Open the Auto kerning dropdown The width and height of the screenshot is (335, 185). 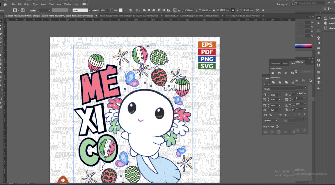pos(280,99)
